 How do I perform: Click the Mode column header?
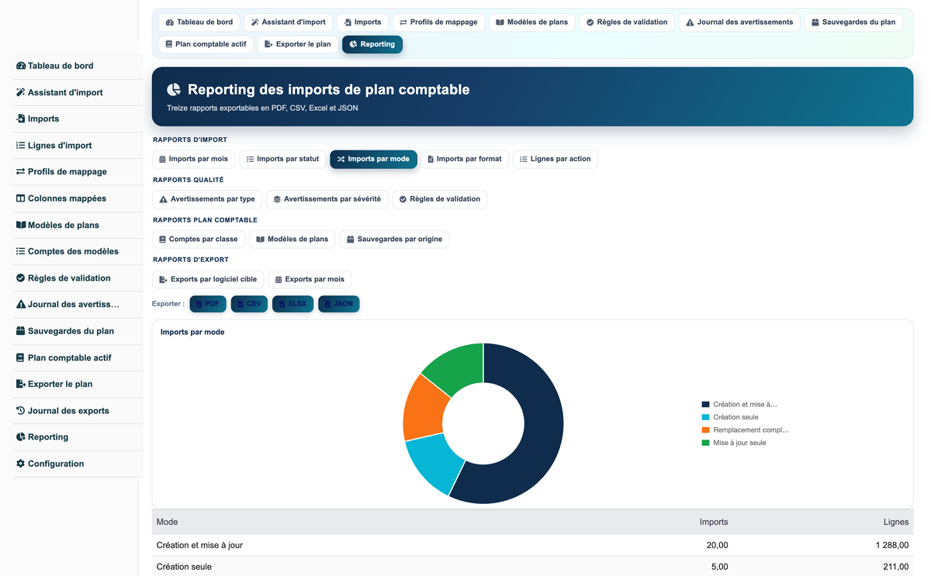point(167,522)
